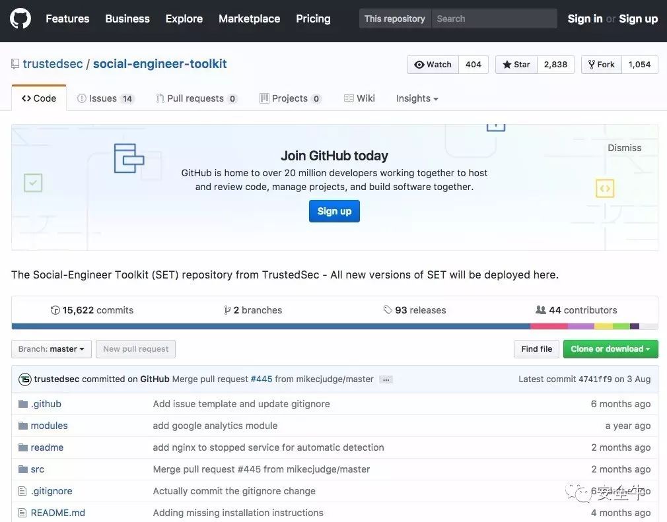
Task: View the 2 branches link
Action: 253,310
